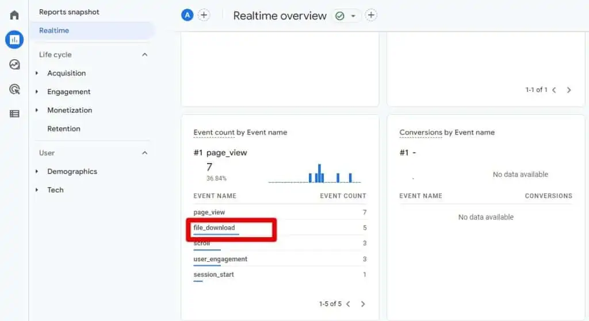Open the Home icon in left rail

coord(14,15)
